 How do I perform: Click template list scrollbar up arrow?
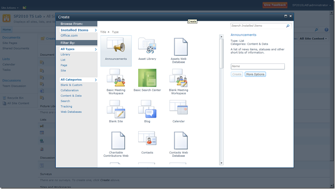[x=222, y=37]
